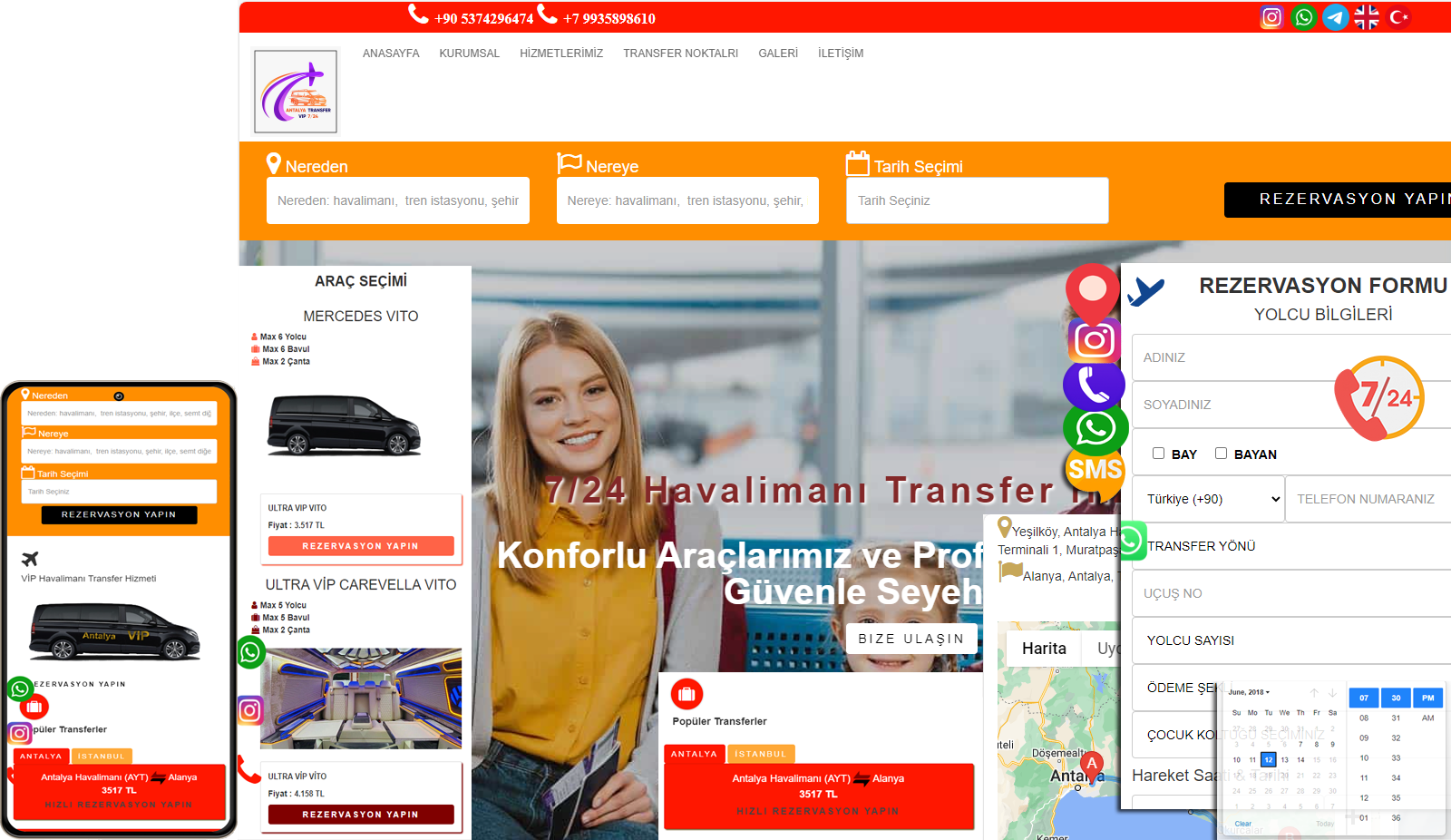Click the 7/24 phone badge icon
The height and width of the screenshot is (840, 1451).
(1379, 398)
